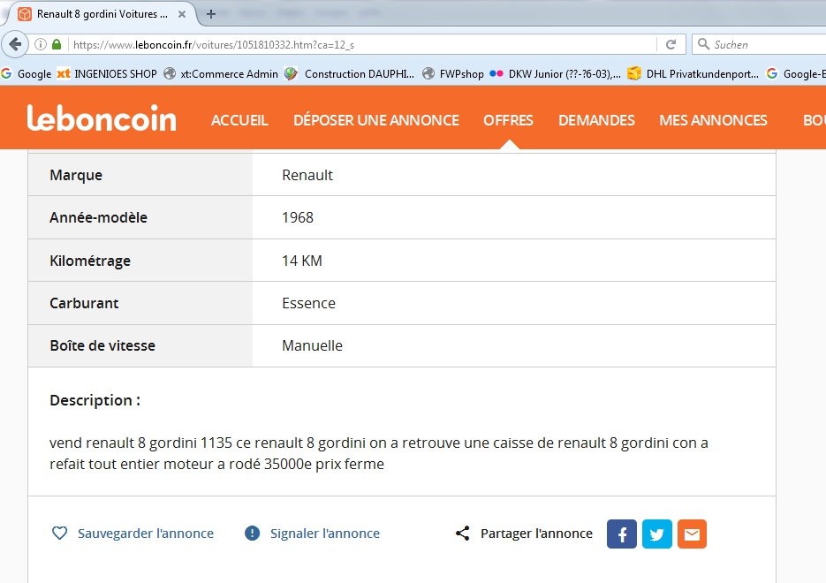The height and width of the screenshot is (583, 826).
Task: Click the Kilométrage value 14 KM
Action: [x=302, y=261]
